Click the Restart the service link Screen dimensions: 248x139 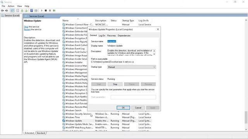27,29
